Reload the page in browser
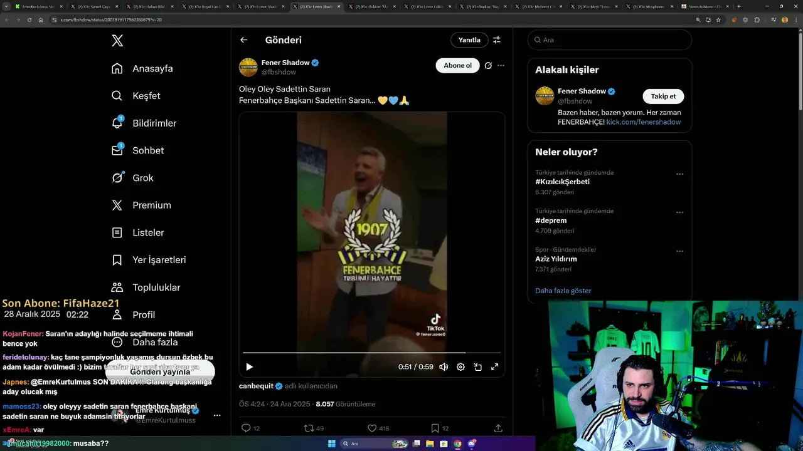Image resolution: width=803 pixels, height=451 pixels. (x=29, y=20)
